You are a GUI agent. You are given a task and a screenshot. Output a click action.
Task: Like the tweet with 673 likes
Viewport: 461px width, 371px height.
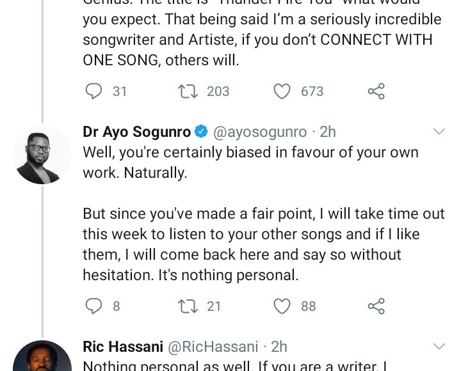tap(282, 91)
